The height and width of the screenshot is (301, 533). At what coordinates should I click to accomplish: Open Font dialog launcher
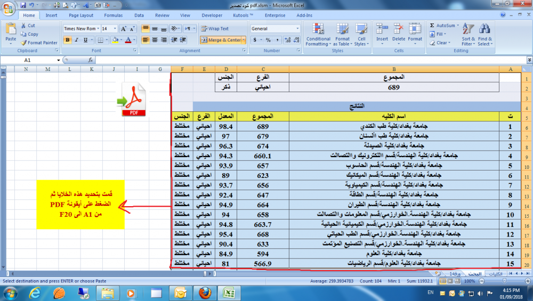click(135, 50)
